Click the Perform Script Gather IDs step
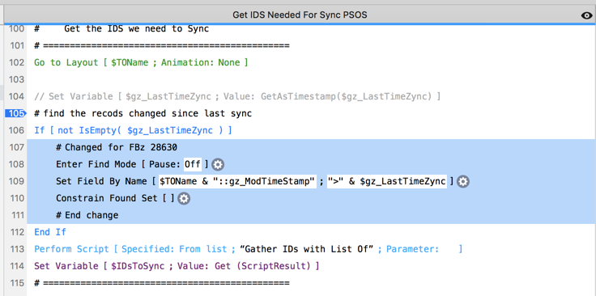 point(249,249)
